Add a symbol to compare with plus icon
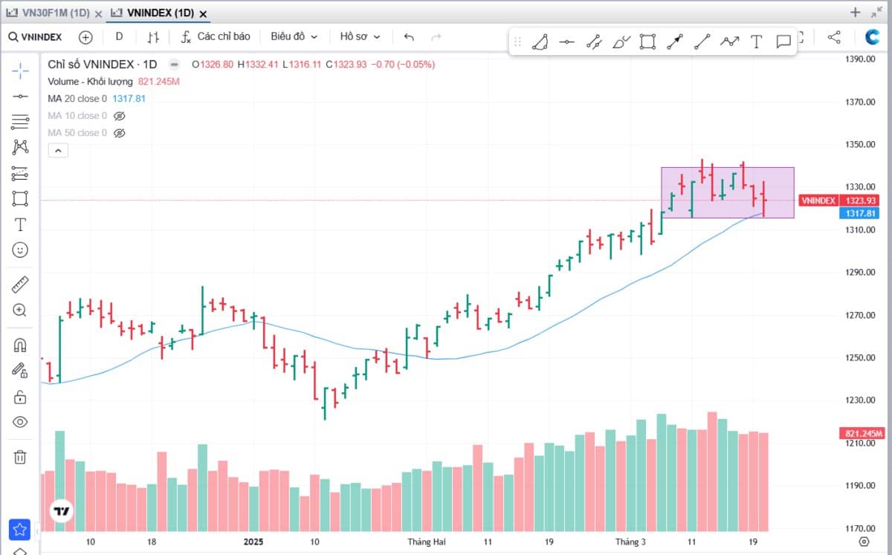 pyautogui.click(x=85, y=36)
